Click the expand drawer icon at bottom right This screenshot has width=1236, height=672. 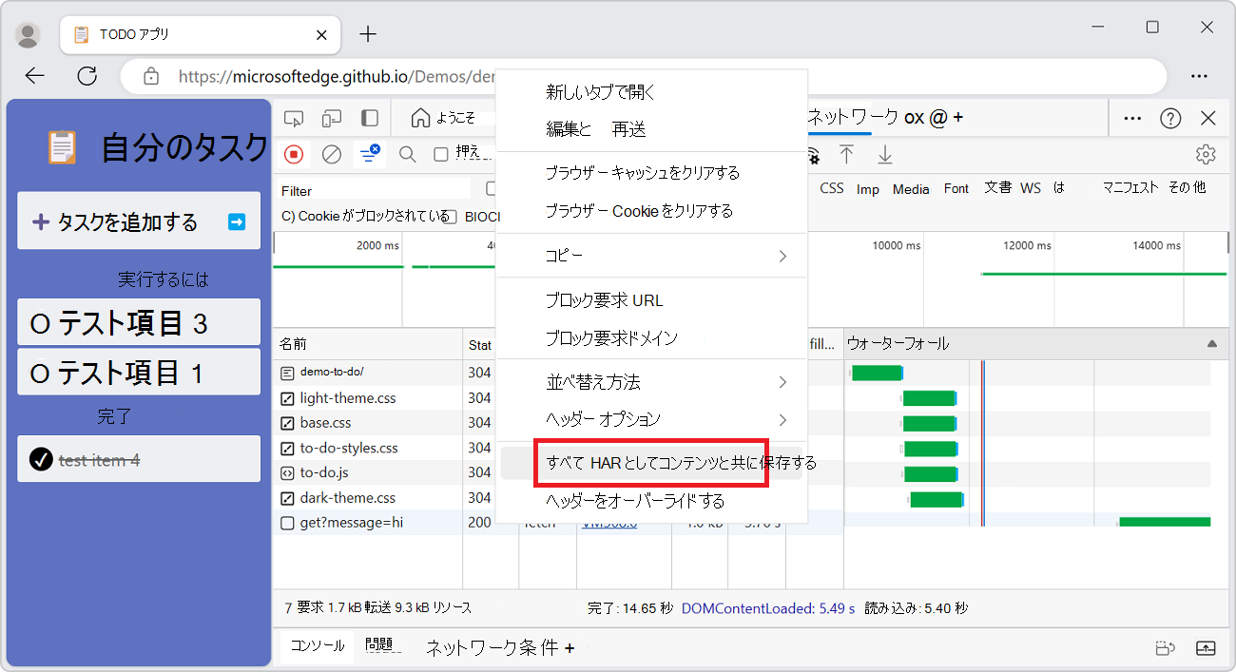pos(1206,648)
